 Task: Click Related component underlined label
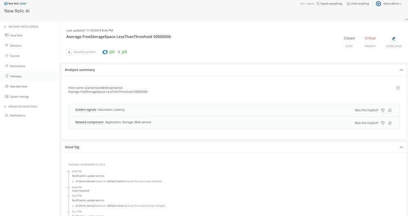(x=89, y=122)
